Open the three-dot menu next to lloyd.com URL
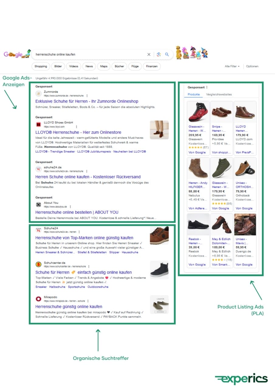The height and width of the screenshot is (389, 275). tap(76, 127)
